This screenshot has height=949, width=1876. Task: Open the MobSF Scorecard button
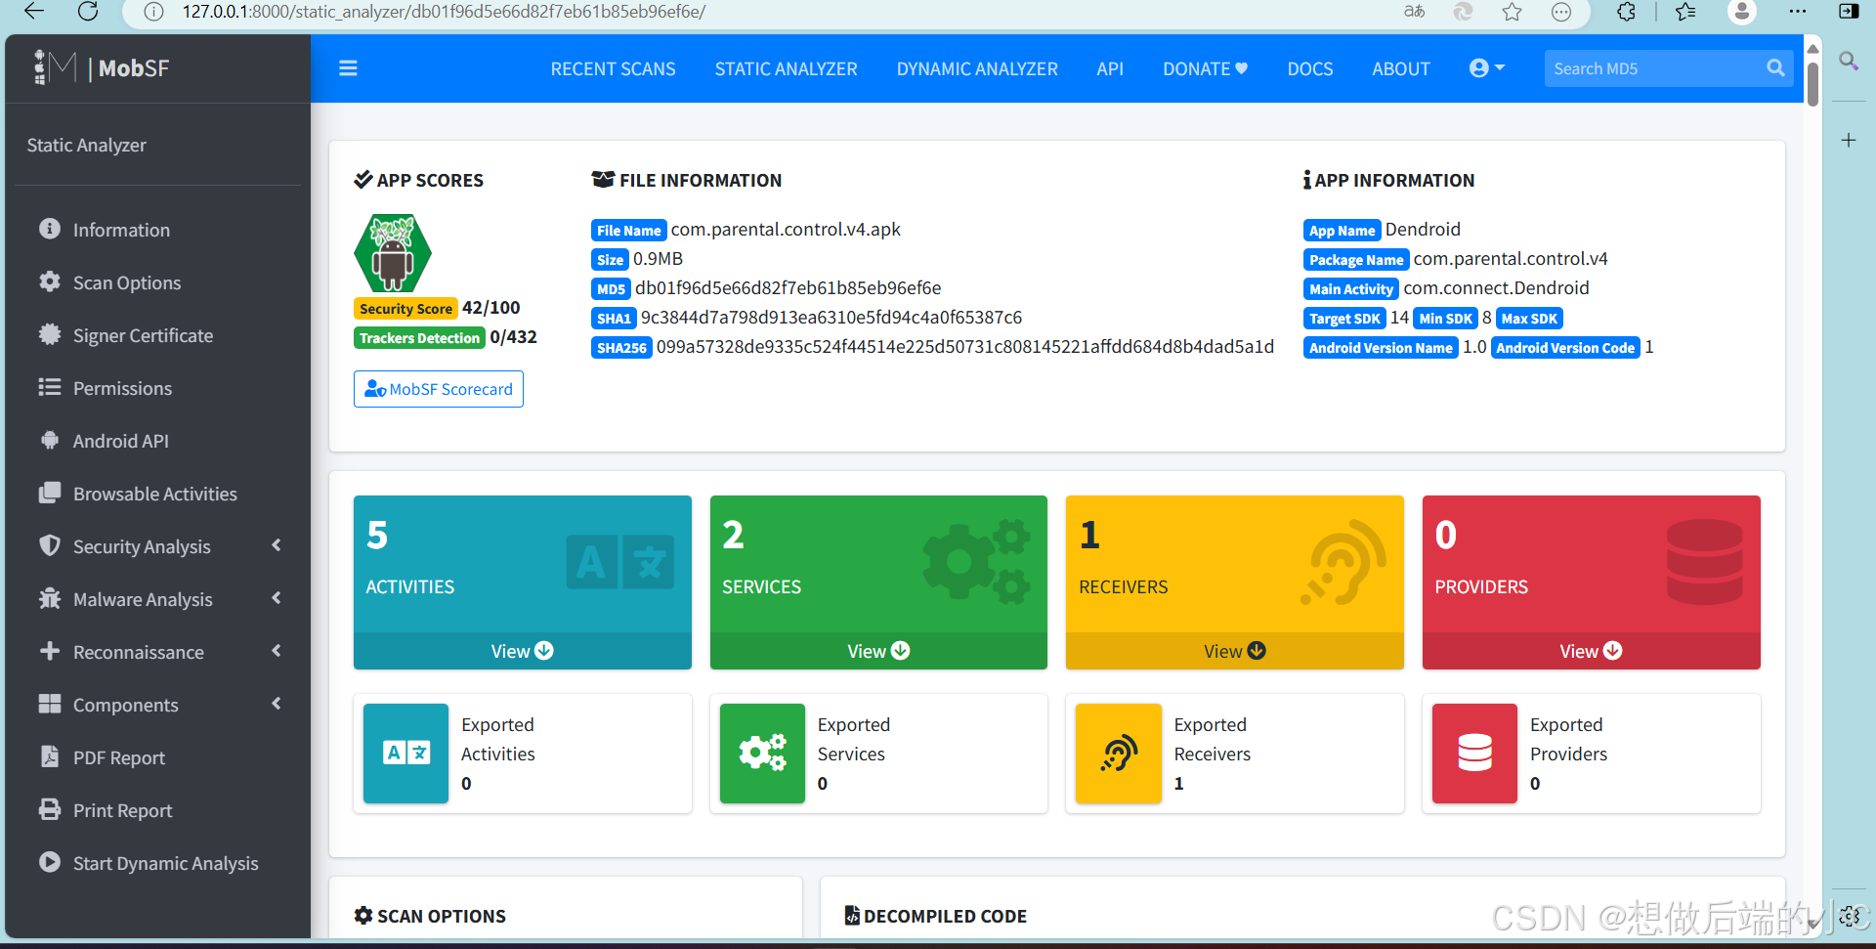(x=439, y=389)
